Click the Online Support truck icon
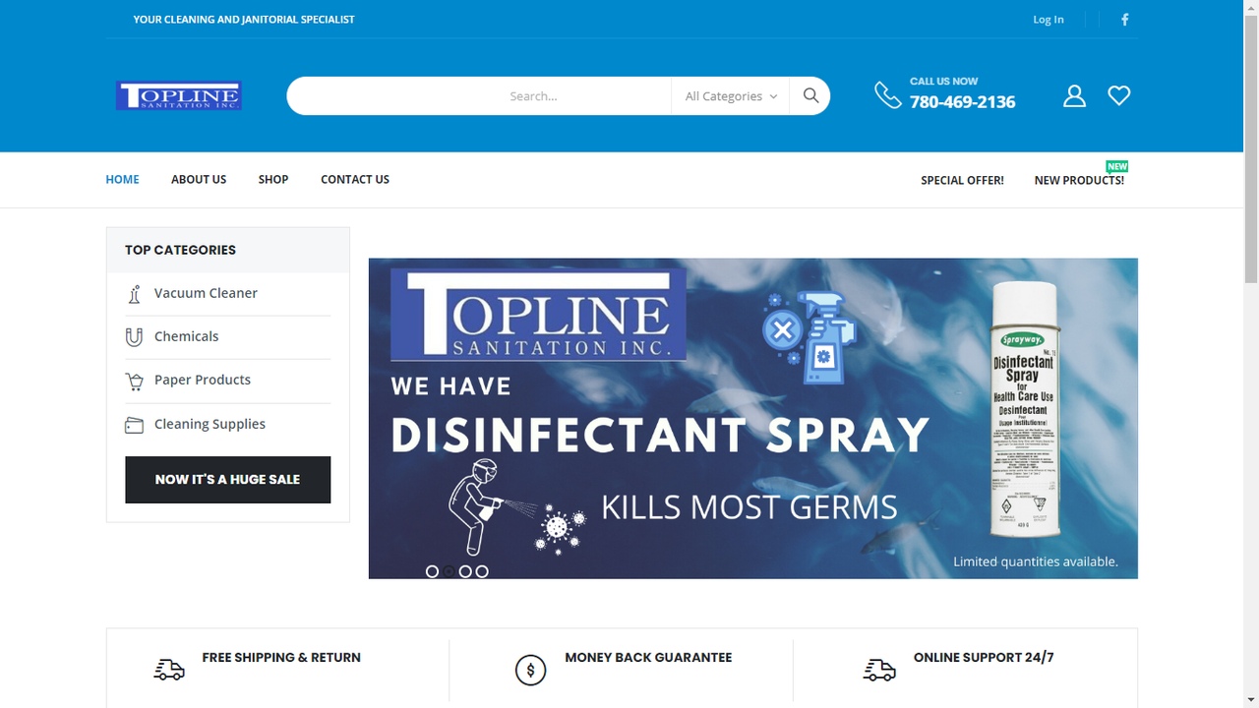The image size is (1259, 708). 879,670
